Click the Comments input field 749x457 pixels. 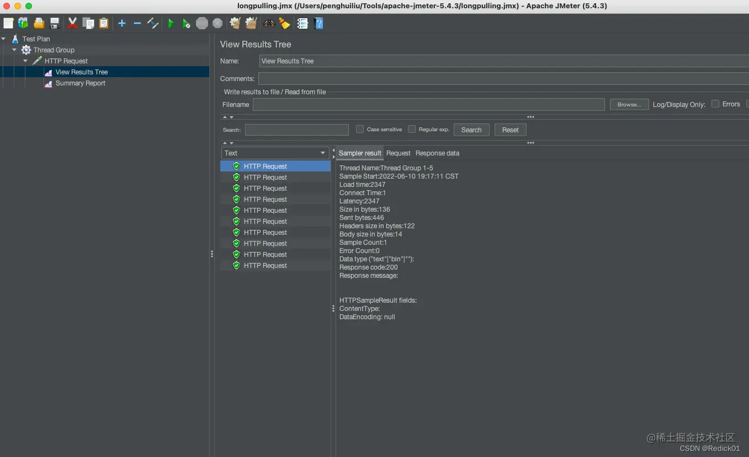[503, 78]
